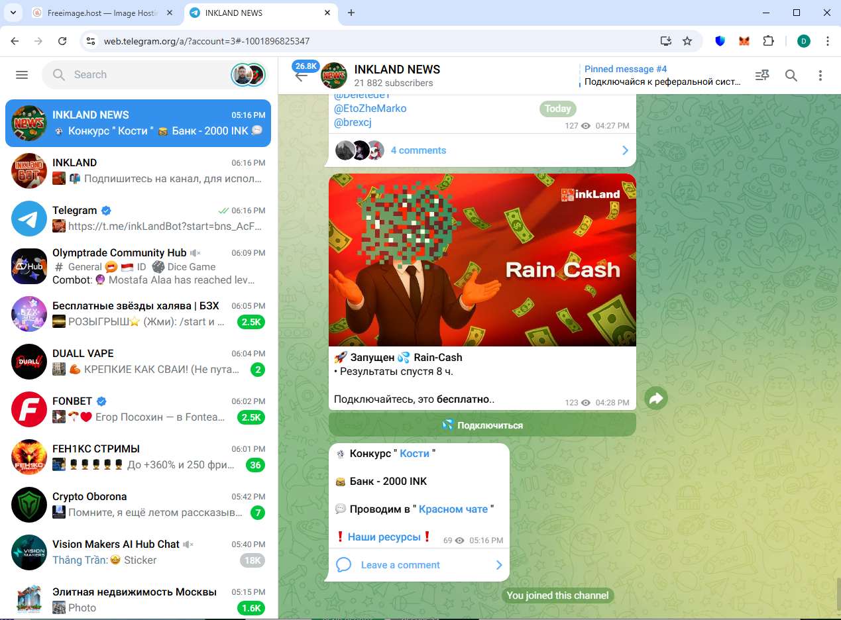Open the Chrome profile D avatar
841x620 pixels.
tap(804, 41)
